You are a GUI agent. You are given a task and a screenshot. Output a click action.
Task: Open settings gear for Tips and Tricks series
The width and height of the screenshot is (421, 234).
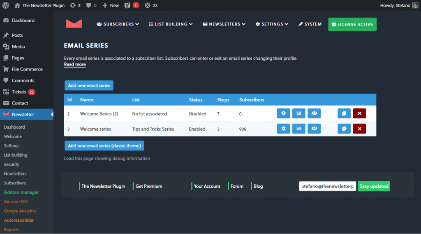(283, 129)
